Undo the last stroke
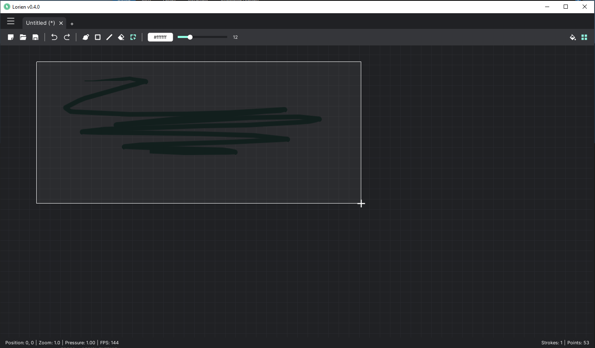The height and width of the screenshot is (348, 595). pos(54,37)
